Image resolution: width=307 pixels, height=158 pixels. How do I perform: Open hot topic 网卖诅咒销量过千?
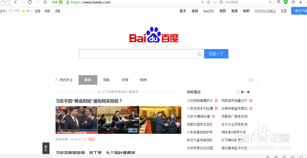click(x=234, y=100)
